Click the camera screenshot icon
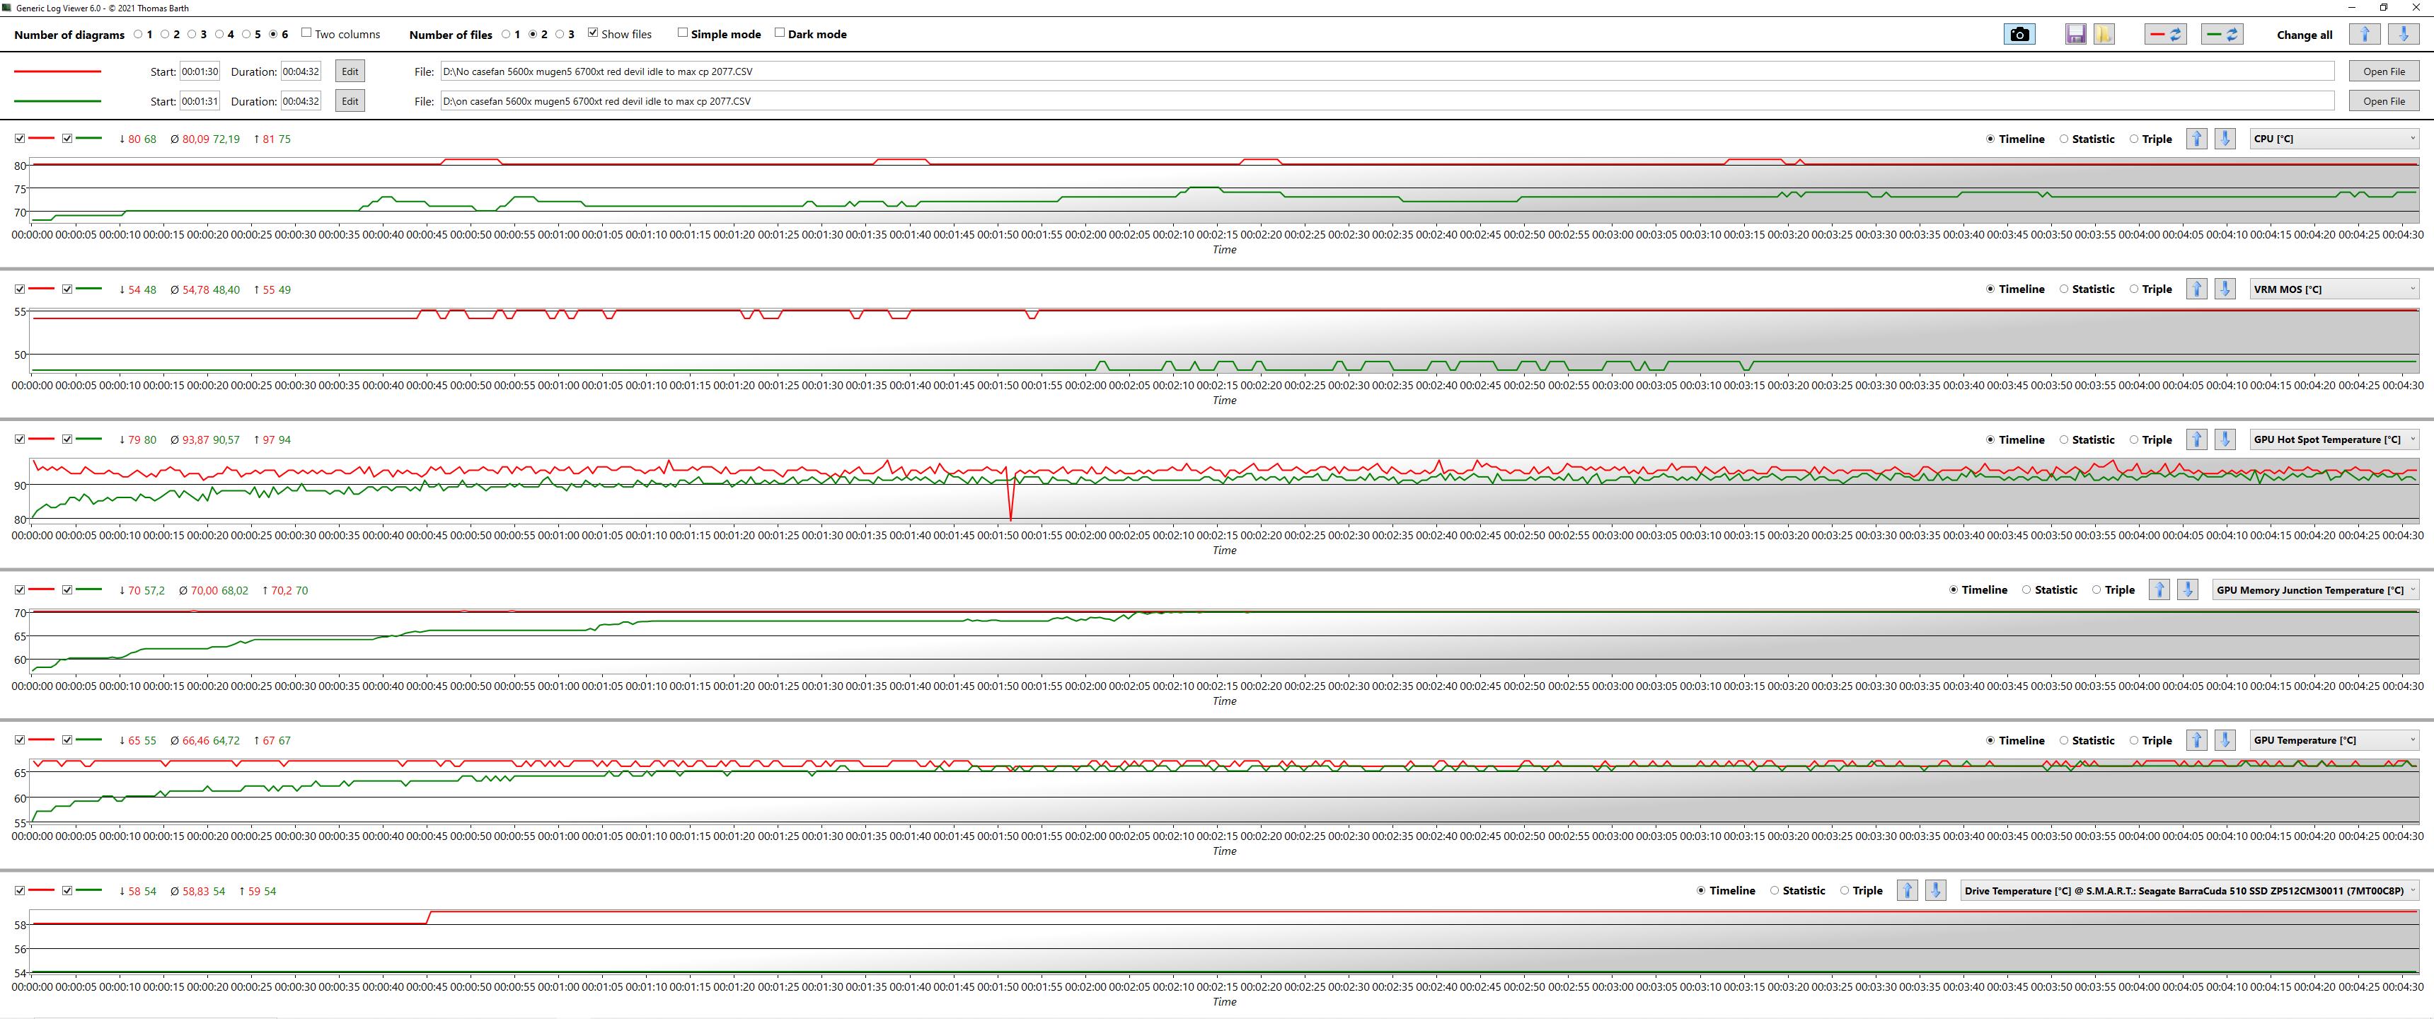The height and width of the screenshot is (1019, 2434). coord(2019,34)
